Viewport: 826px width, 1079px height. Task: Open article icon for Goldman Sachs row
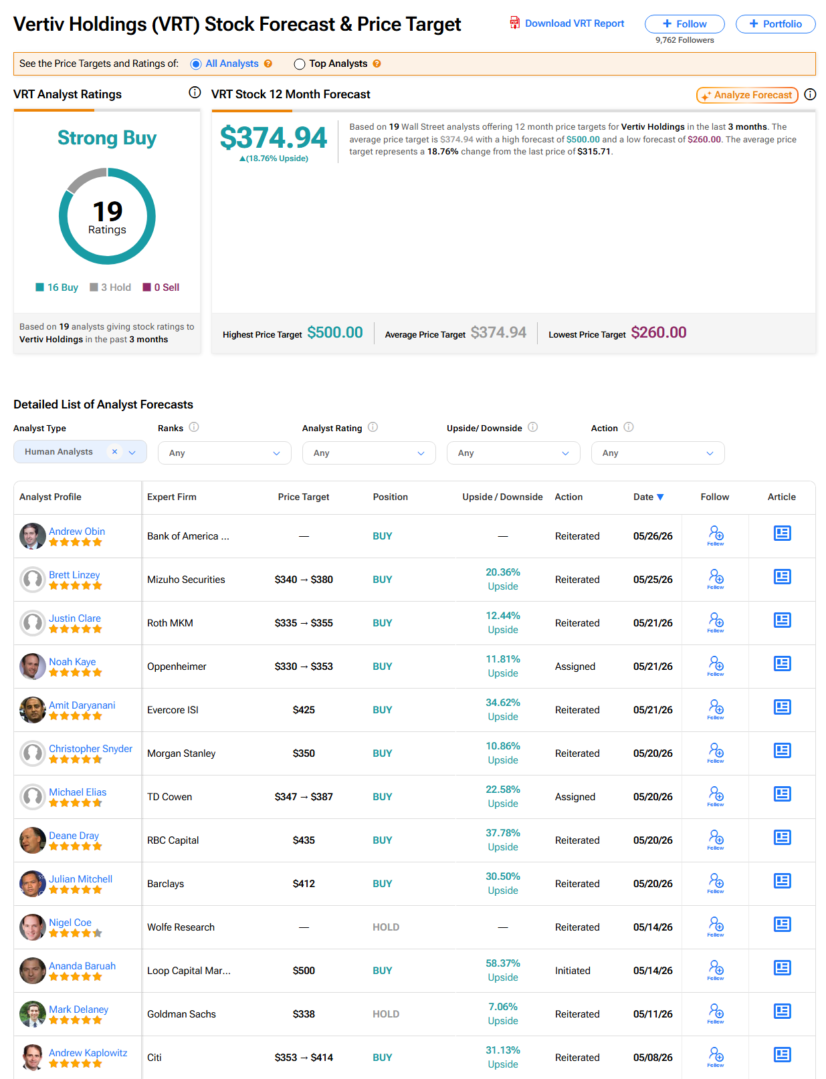click(x=782, y=1011)
